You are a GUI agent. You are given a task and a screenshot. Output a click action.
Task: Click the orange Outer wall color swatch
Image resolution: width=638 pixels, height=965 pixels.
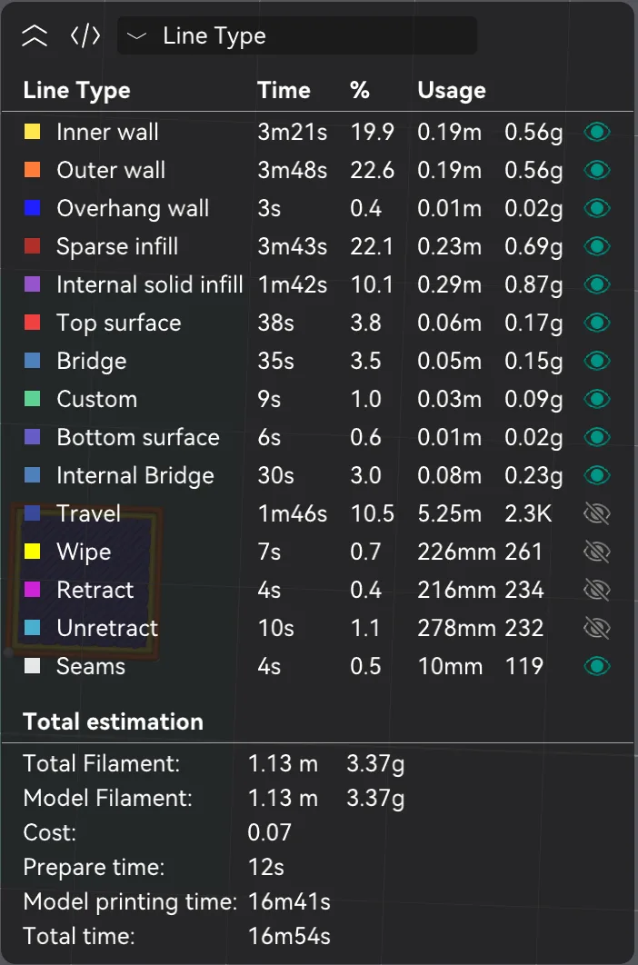[32, 170]
